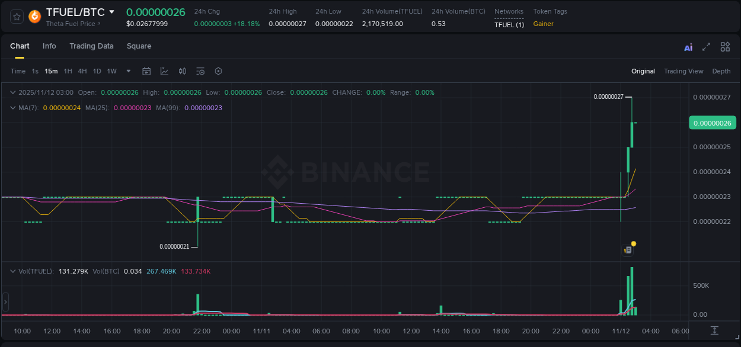Expand chart to fullscreen with the arrows icon
This screenshot has height=347, width=741.
pyautogui.click(x=706, y=46)
